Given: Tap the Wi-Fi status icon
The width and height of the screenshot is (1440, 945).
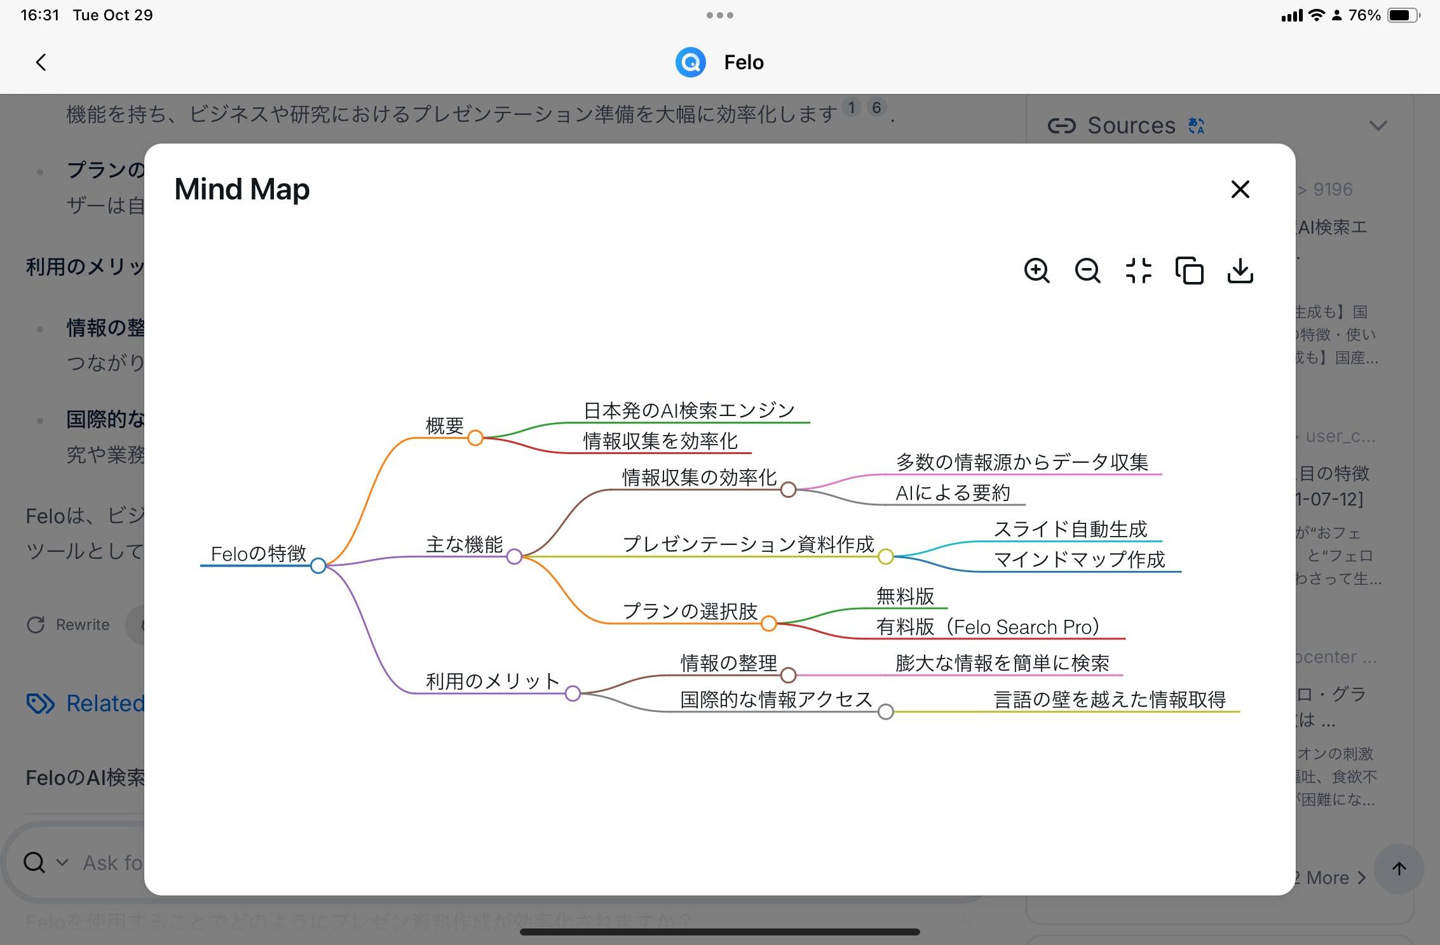Looking at the screenshot, I should pos(1317,15).
